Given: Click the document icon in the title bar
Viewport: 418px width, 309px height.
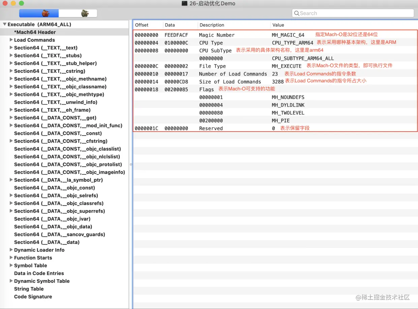Looking at the screenshot, I should click(x=184, y=3).
